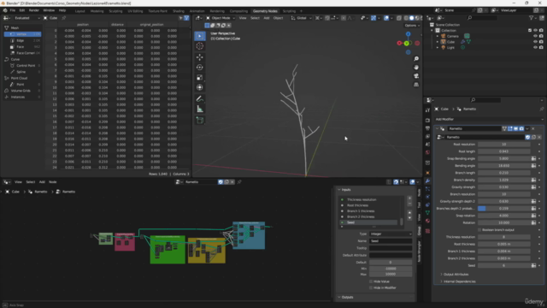Enable Hide Value checkbox

[371, 281]
